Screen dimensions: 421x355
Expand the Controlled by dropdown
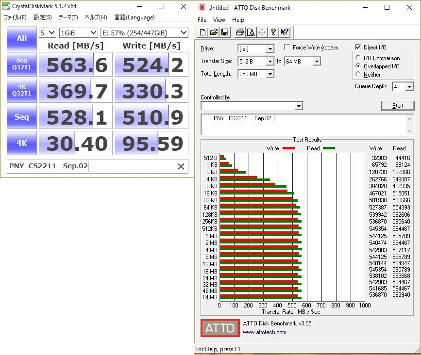coord(299,106)
